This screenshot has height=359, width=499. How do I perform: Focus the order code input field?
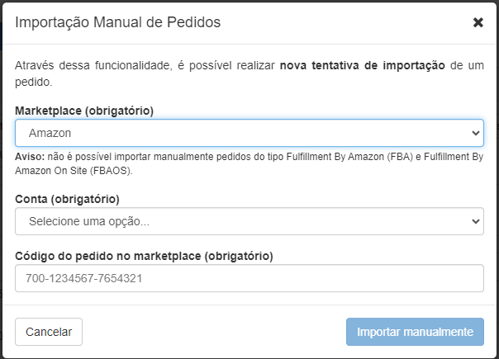(x=249, y=278)
